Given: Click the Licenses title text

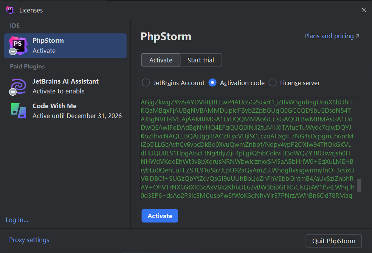Looking at the screenshot, I should (x=31, y=10).
